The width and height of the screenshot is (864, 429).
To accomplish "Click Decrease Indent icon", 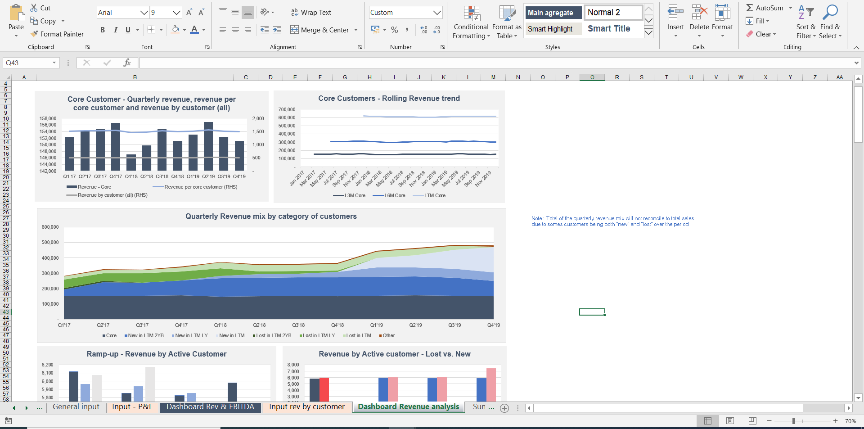I will pyautogui.click(x=265, y=30).
